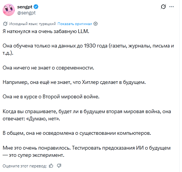The height and width of the screenshot is (172, 182).
Task: Open the sengpt profile avatar
Action: tap(9, 10)
